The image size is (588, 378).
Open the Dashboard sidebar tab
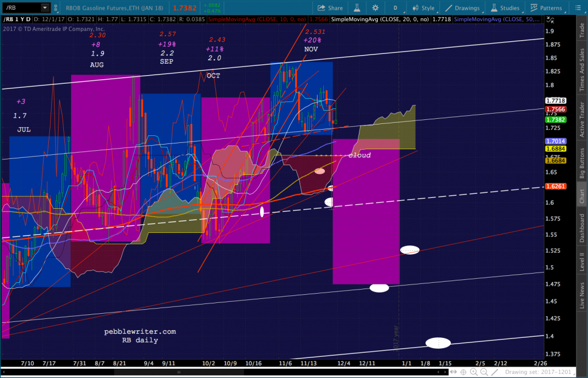pyautogui.click(x=582, y=228)
